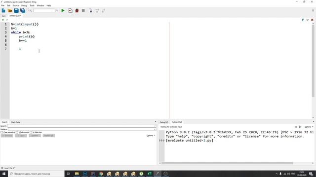Enable the In Selection checkbox

click(x=31, y=132)
